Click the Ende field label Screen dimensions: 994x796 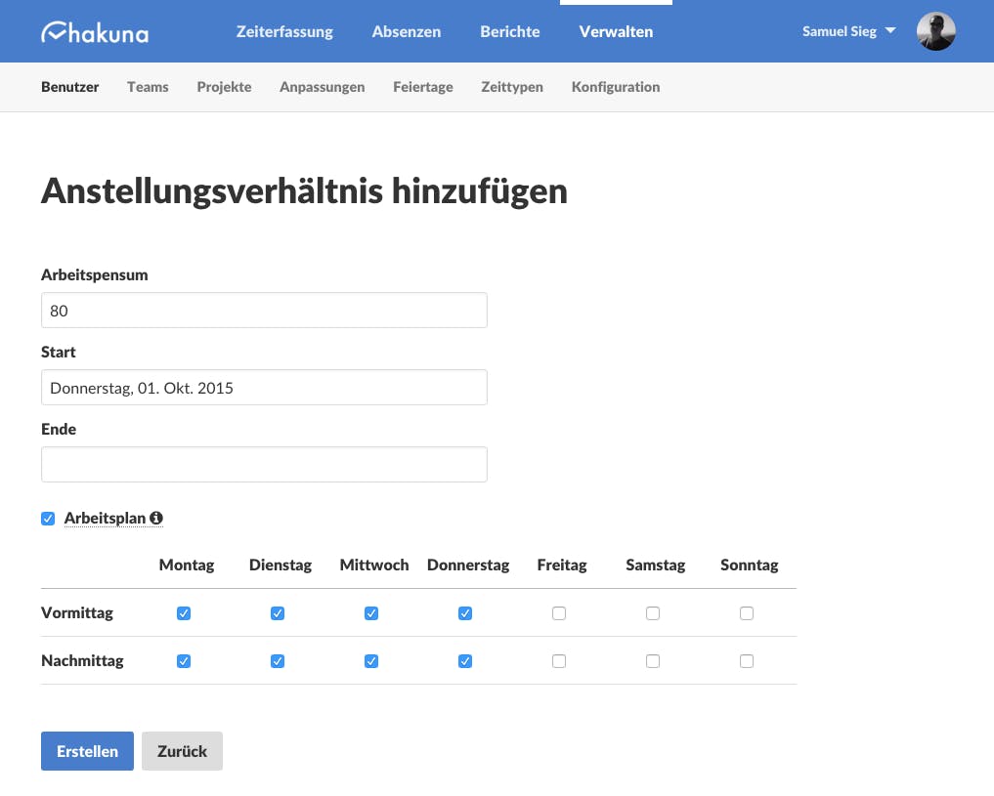[x=59, y=430]
